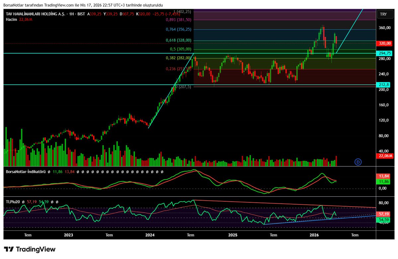Image resolution: width=398 pixels, height=259 pixels.
Task: Select the 1H interval label in legend
Action: click(72, 14)
